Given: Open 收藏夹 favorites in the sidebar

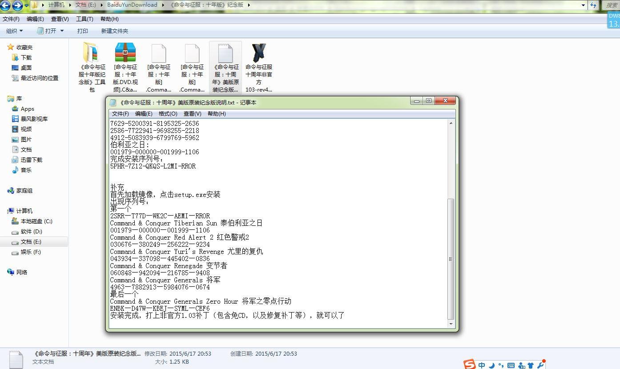Looking at the screenshot, I should click(20, 47).
